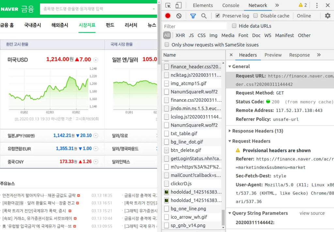Viewport: 334px width, 232px height.
Task: Click file icon of btn_delete.gif request
Action: click(x=167, y=150)
